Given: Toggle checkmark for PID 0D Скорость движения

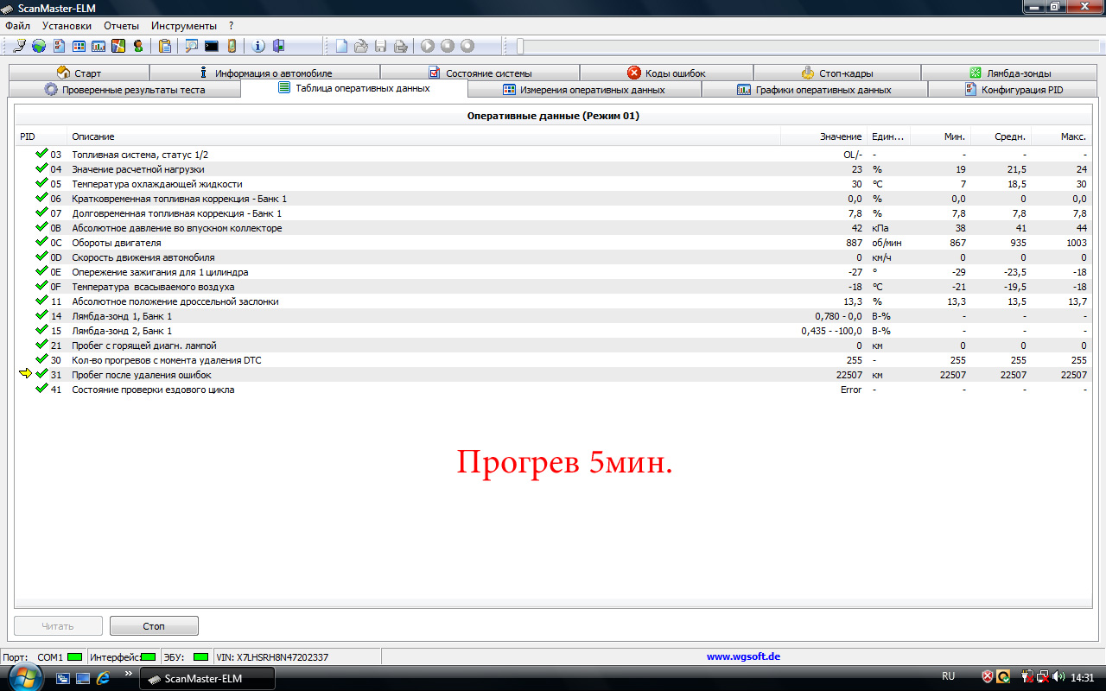Looking at the screenshot, I should [x=41, y=257].
